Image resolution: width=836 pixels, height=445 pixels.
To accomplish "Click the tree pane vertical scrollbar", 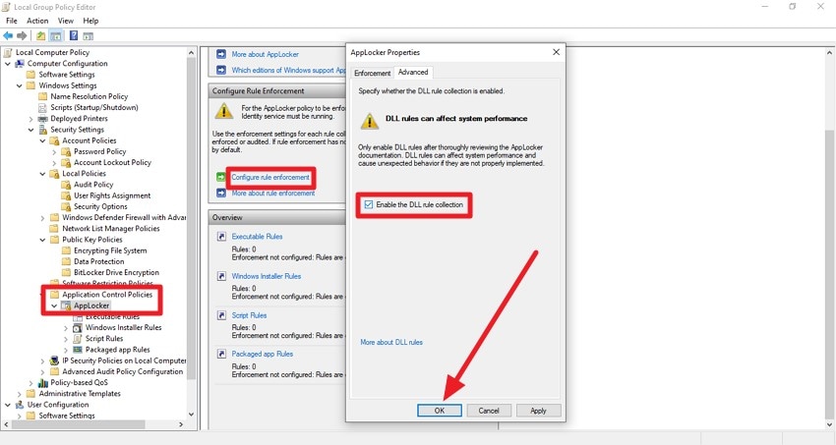I will (192, 218).
